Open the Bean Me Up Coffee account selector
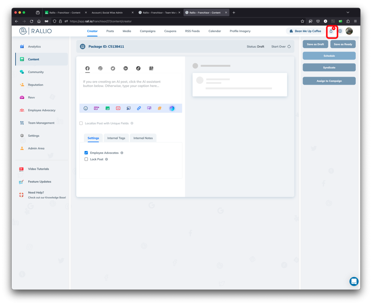 coord(305,31)
